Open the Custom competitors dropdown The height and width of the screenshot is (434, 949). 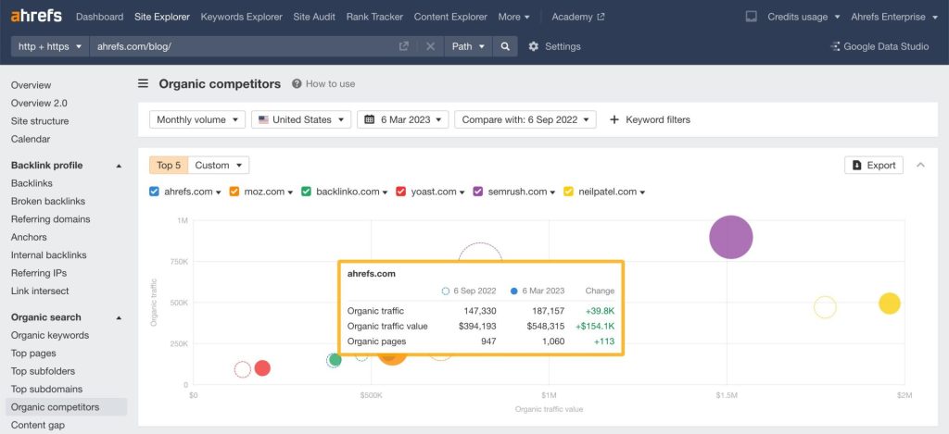(219, 165)
